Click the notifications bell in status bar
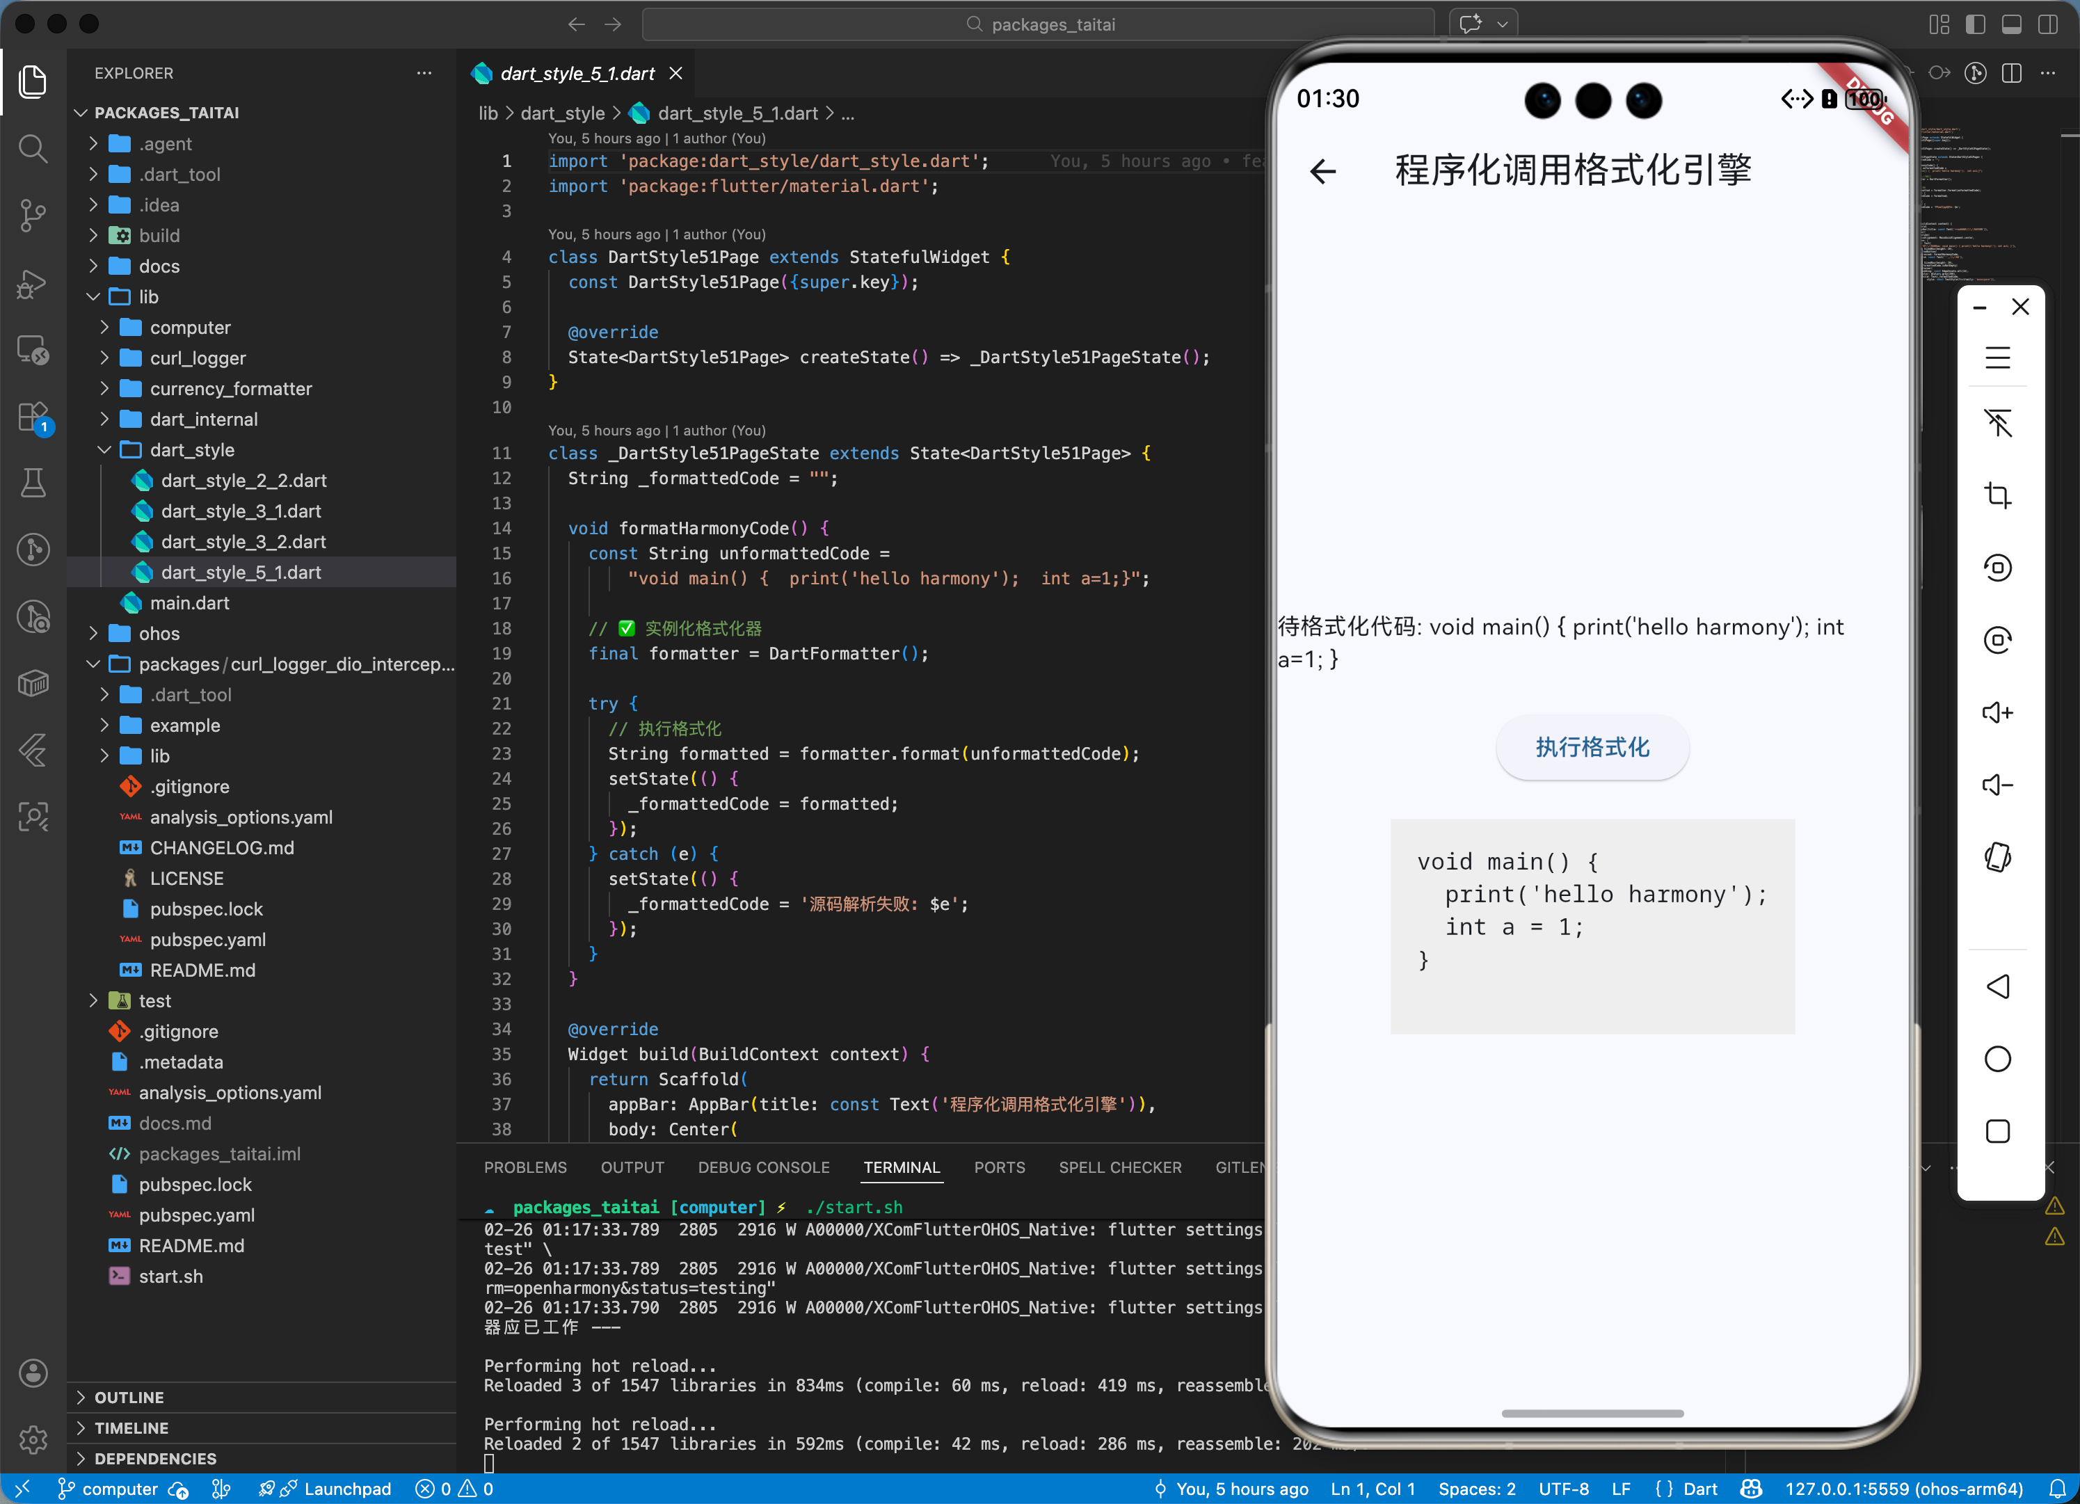2080x1504 pixels. click(x=2057, y=1489)
